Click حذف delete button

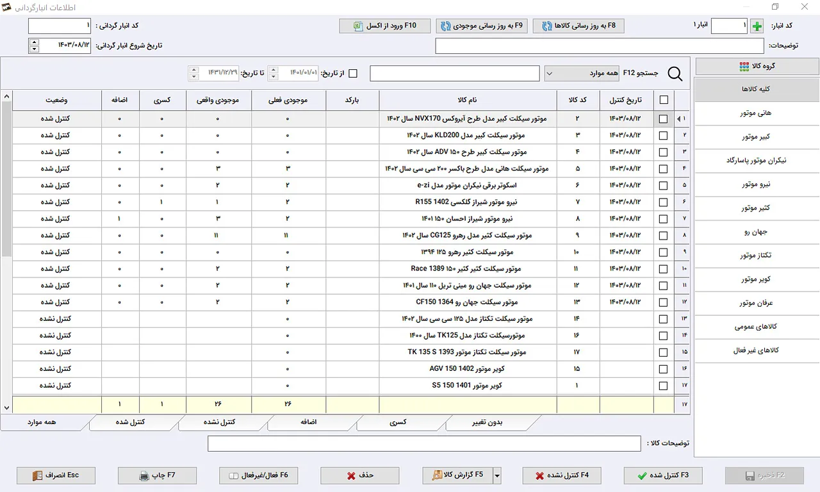point(360,475)
